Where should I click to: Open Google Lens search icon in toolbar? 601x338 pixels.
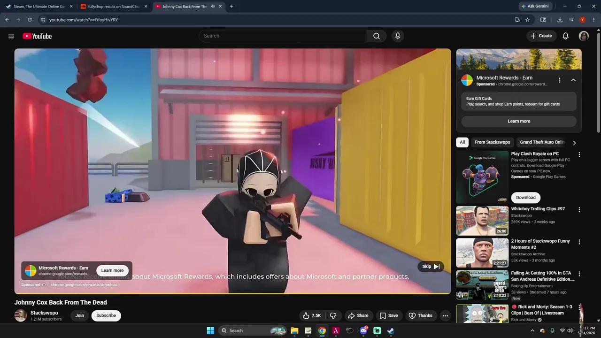(543, 20)
